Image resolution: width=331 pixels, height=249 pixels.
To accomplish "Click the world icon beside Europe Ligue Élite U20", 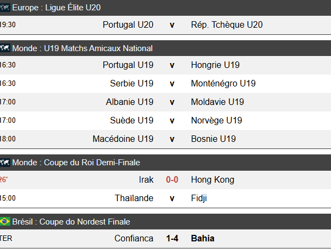I will 5,8.
